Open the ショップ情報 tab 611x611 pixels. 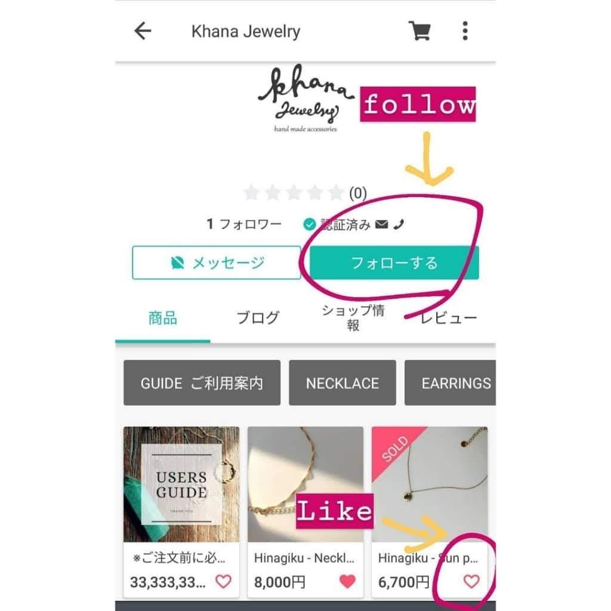pos(353,318)
